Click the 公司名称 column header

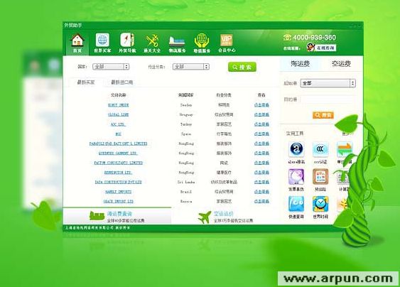coord(119,95)
